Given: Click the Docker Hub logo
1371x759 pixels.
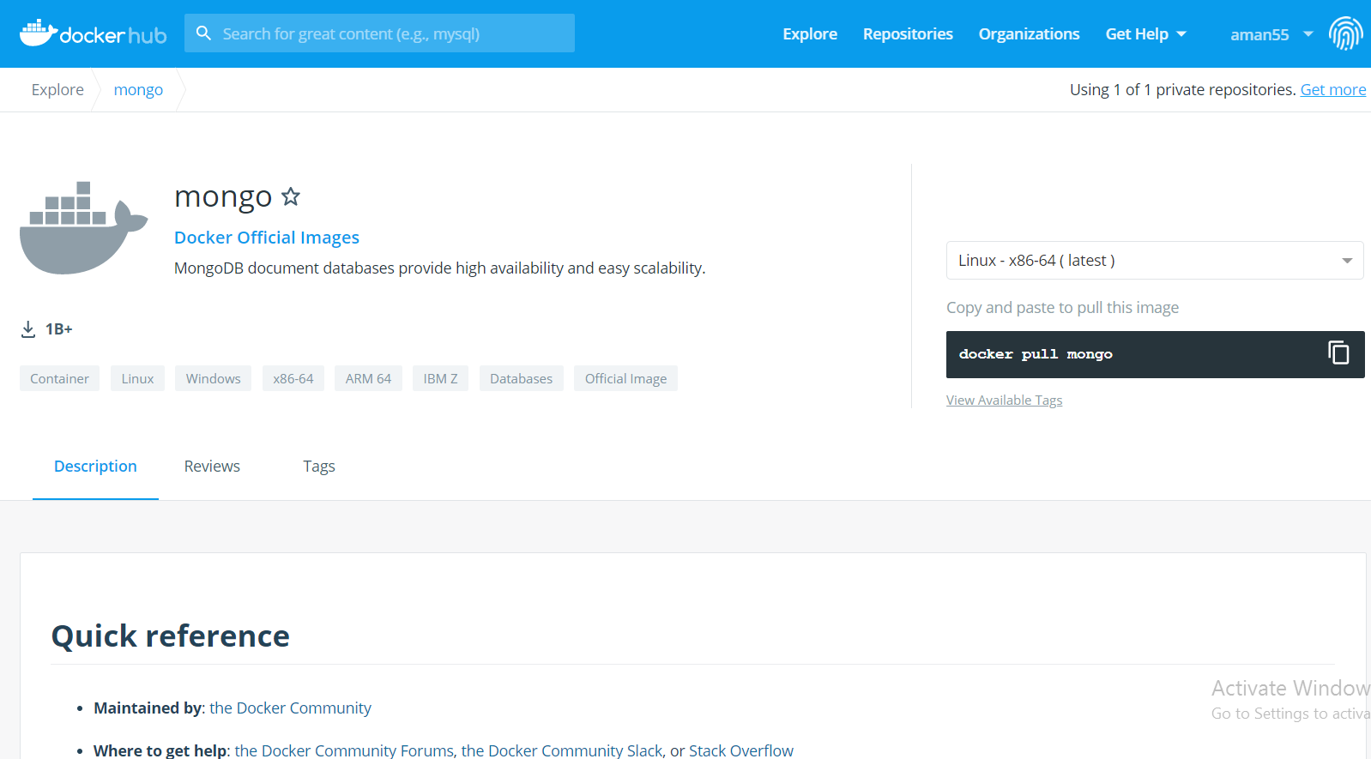Looking at the screenshot, I should point(93,33).
